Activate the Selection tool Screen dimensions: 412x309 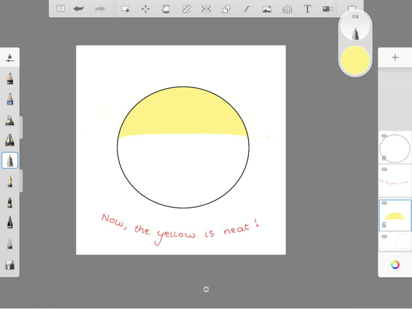tap(125, 9)
